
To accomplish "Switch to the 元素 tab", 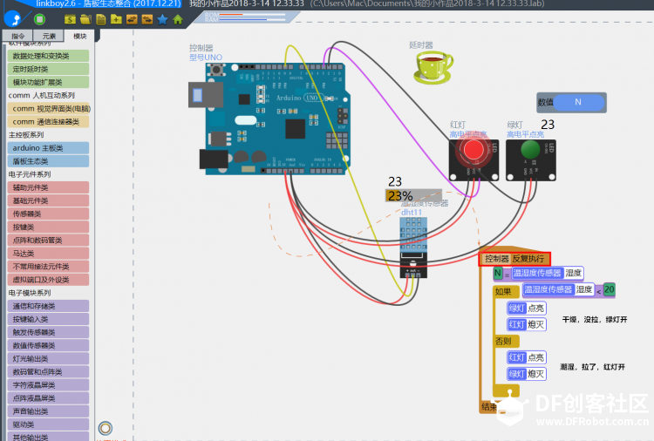I will coord(48,36).
